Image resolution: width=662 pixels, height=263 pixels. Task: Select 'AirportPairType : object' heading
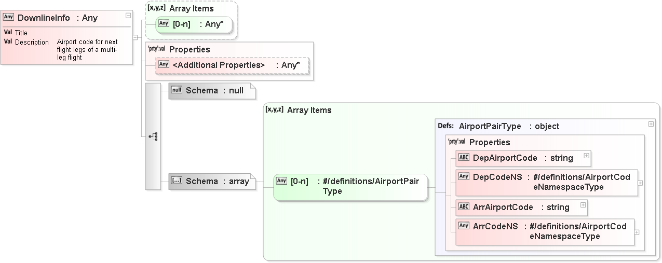point(509,126)
